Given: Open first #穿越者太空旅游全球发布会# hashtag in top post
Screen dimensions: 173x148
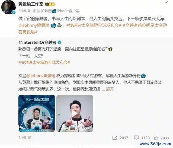Looking at the screenshot, I should [x=94, y=25].
